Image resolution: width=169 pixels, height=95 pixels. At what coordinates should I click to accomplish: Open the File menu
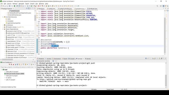tap(2, 4)
